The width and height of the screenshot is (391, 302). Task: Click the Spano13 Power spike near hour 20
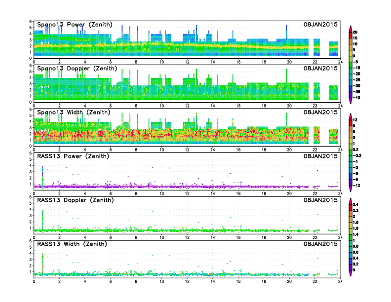coord(286,32)
